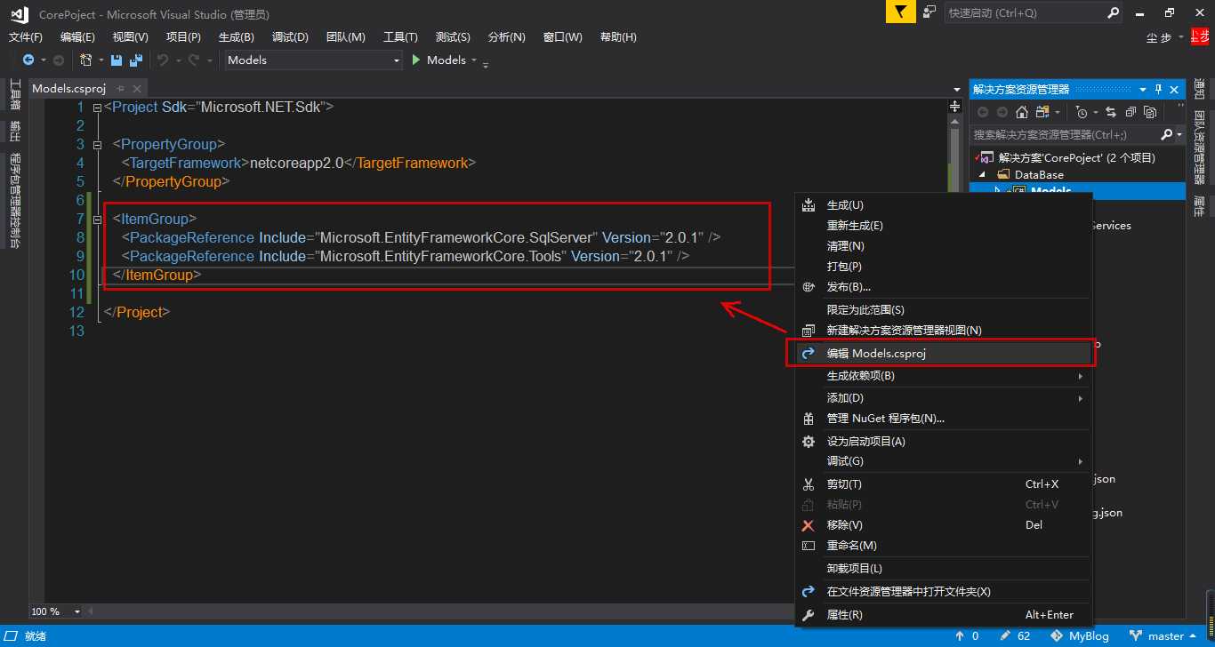Collapse the DataBase folder in Solution Explorer
Image resolution: width=1215 pixels, height=647 pixels.
(984, 175)
